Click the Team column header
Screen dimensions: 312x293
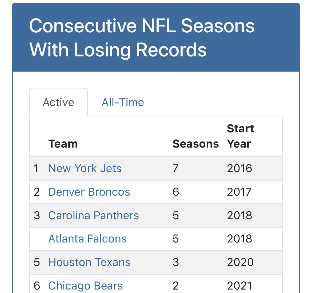click(63, 144)
